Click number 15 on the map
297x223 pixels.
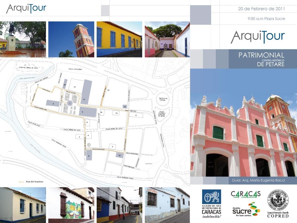click(x=108, y=90)
